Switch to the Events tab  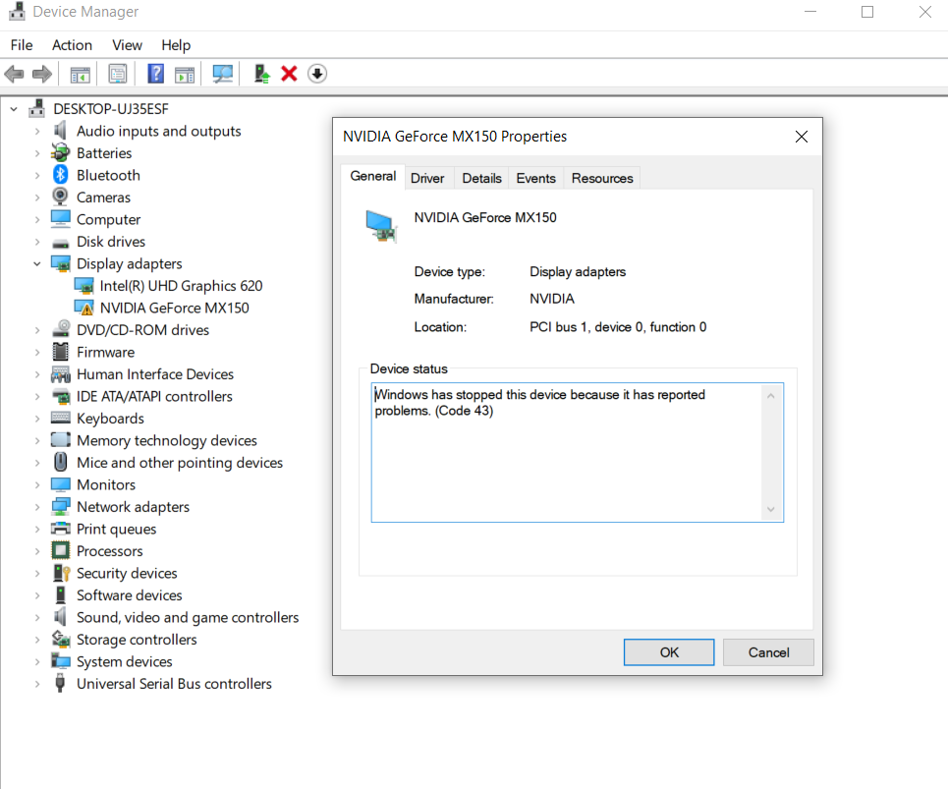[x=535, y=179]
